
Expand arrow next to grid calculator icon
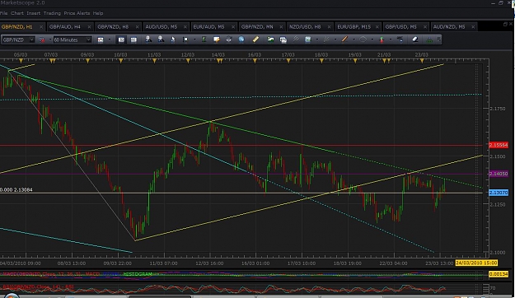point(317,40)
